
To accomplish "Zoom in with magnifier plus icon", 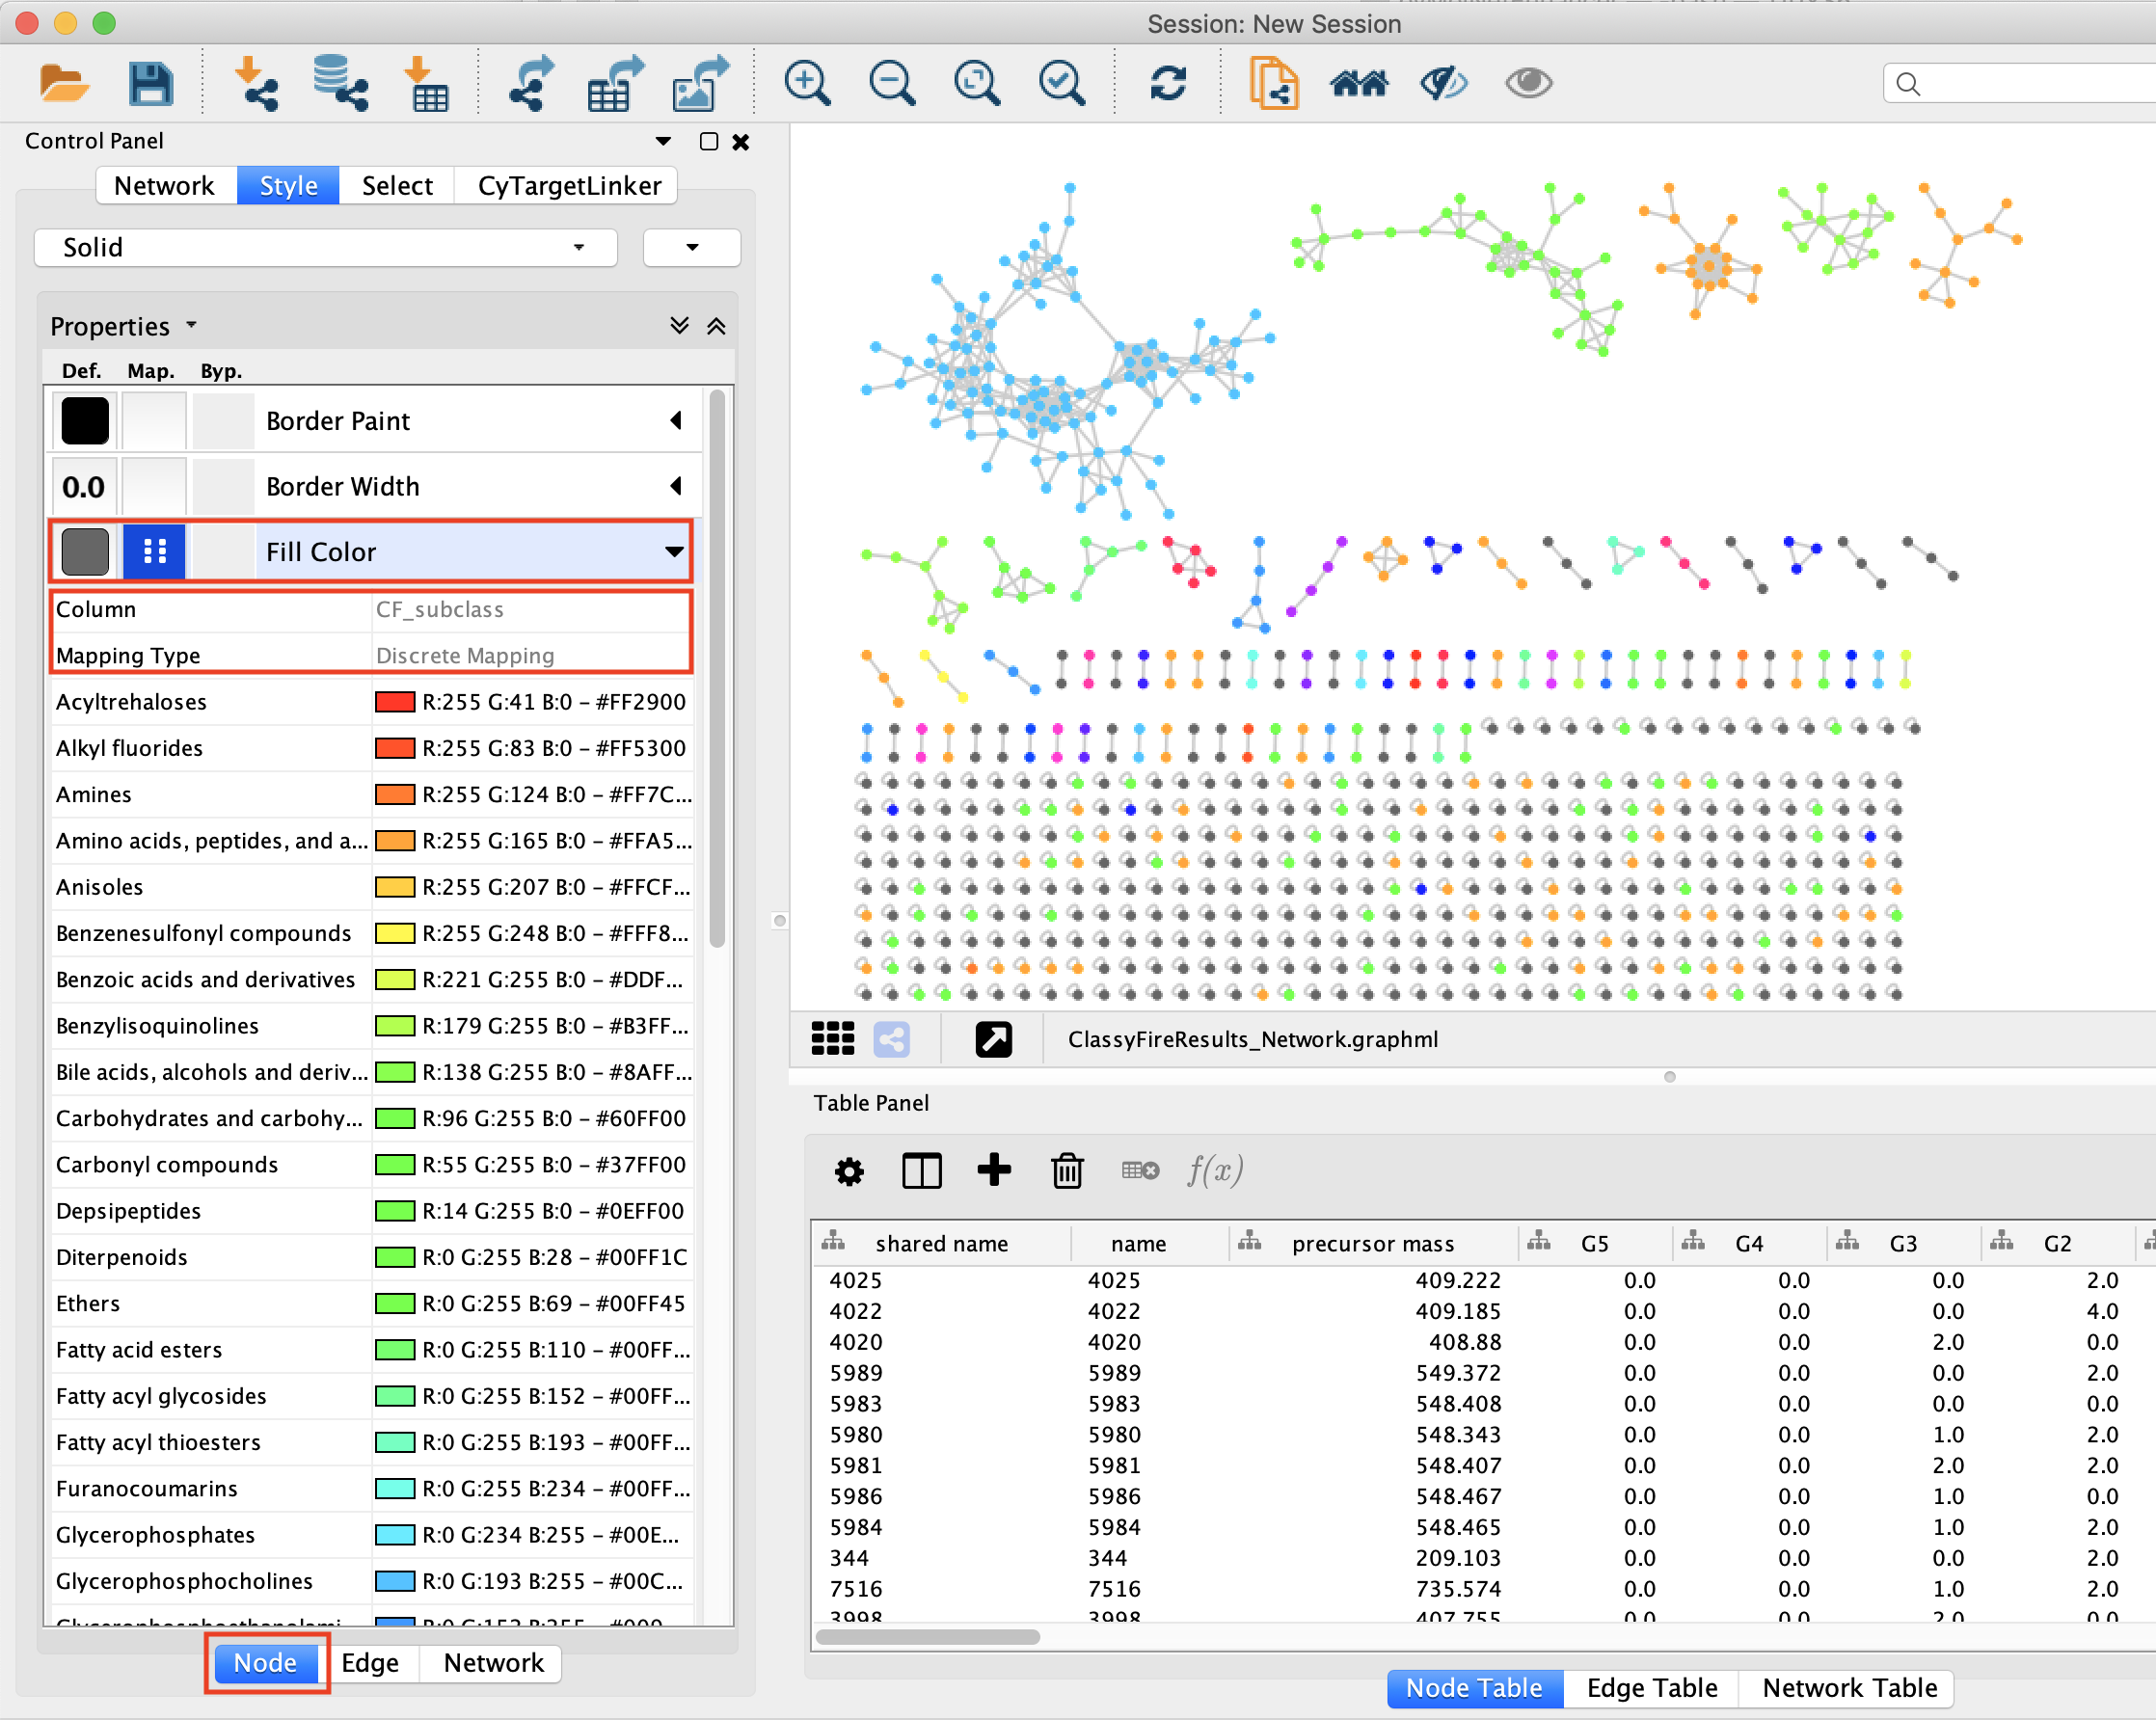I will coord(806,84).
